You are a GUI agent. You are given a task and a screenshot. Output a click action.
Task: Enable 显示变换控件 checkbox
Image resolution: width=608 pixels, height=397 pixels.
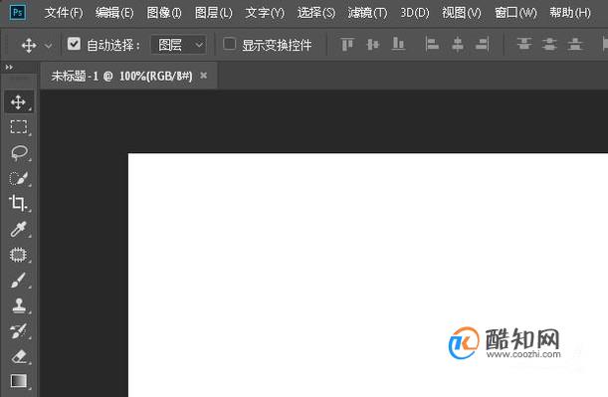pos(229,44)
